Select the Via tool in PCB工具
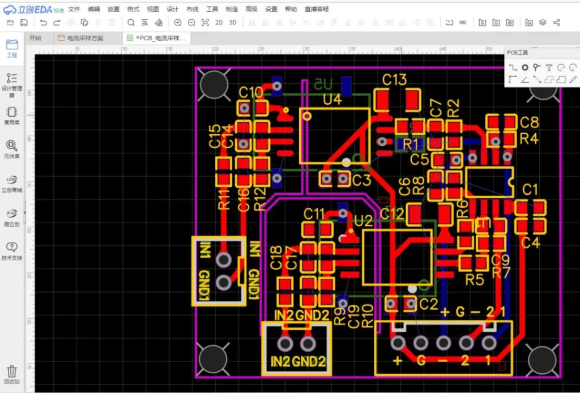Viewport: 580px width, 393px height. tap(537, 67)
